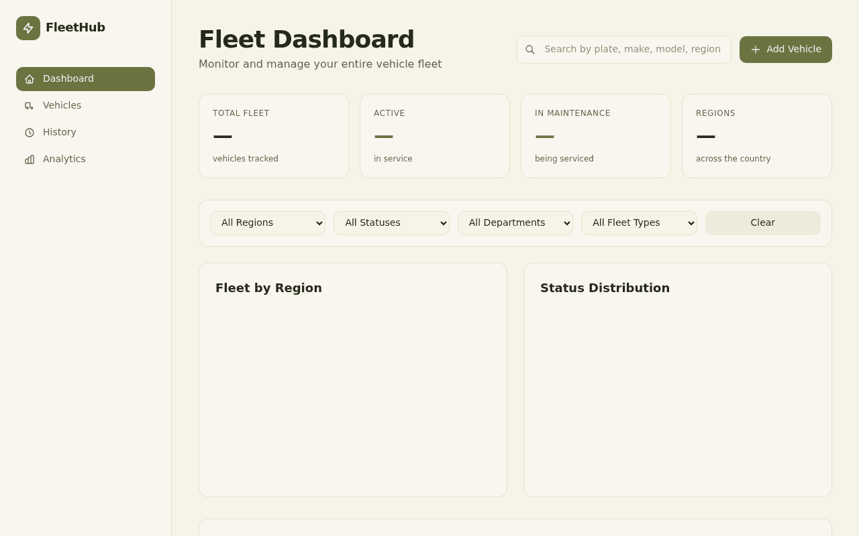Open the All Departments dropdown

coord(515,223)
